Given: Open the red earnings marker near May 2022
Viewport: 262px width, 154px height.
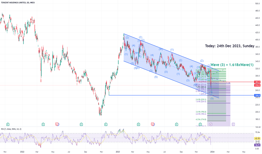Looking at the screenshot, I should point(57,124).
